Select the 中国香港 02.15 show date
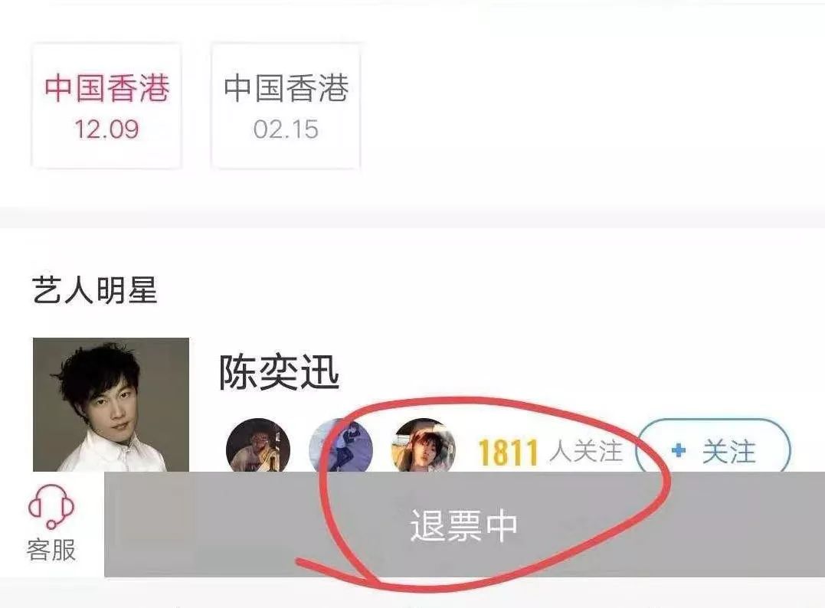Screen dimensions: 825x608 pyautogui.click(x=286, y=106)
